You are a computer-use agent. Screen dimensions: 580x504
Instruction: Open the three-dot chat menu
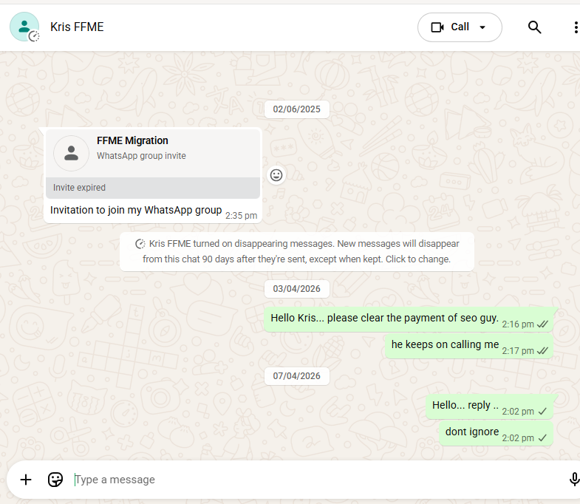pos(576,27)
